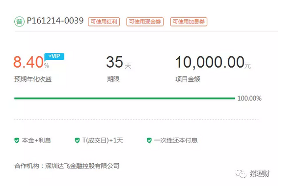Click the 100.00% progress value
The image size is (299, 192).
coord(249,98)
